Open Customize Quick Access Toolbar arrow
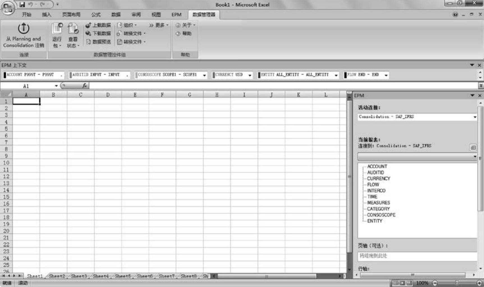The image size is (484, 287). coord(57,4)
